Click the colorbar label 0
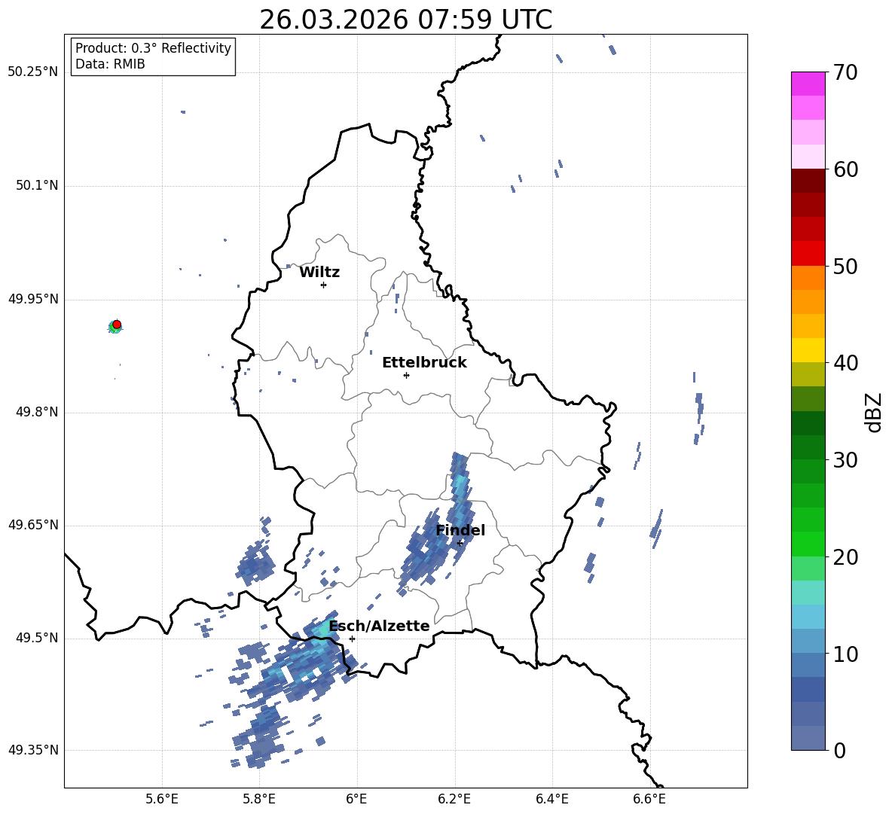Image resolution: width=892 pixels, height=814 pixels. point(839,751)
